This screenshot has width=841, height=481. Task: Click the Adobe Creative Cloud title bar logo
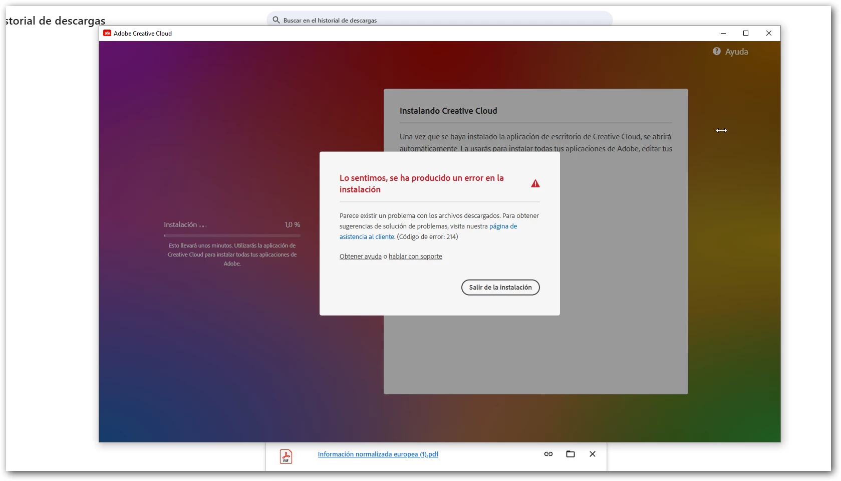107,33
